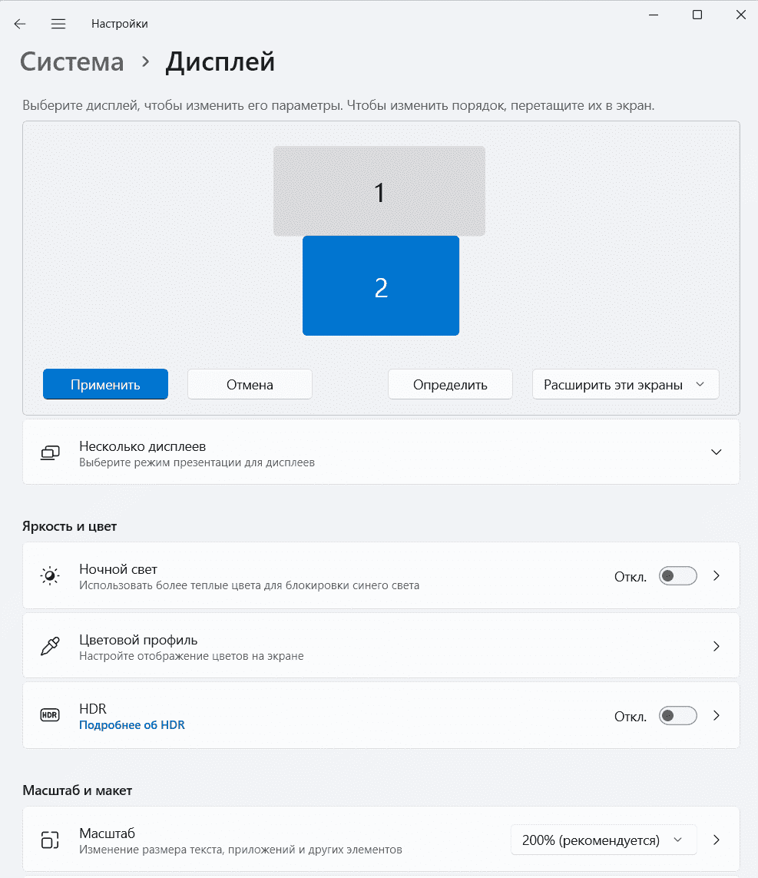Open the hamburger navigation menu

[x=58, y=24]
